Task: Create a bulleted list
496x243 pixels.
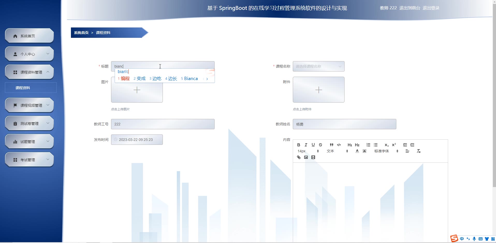Action: [376, 145]
